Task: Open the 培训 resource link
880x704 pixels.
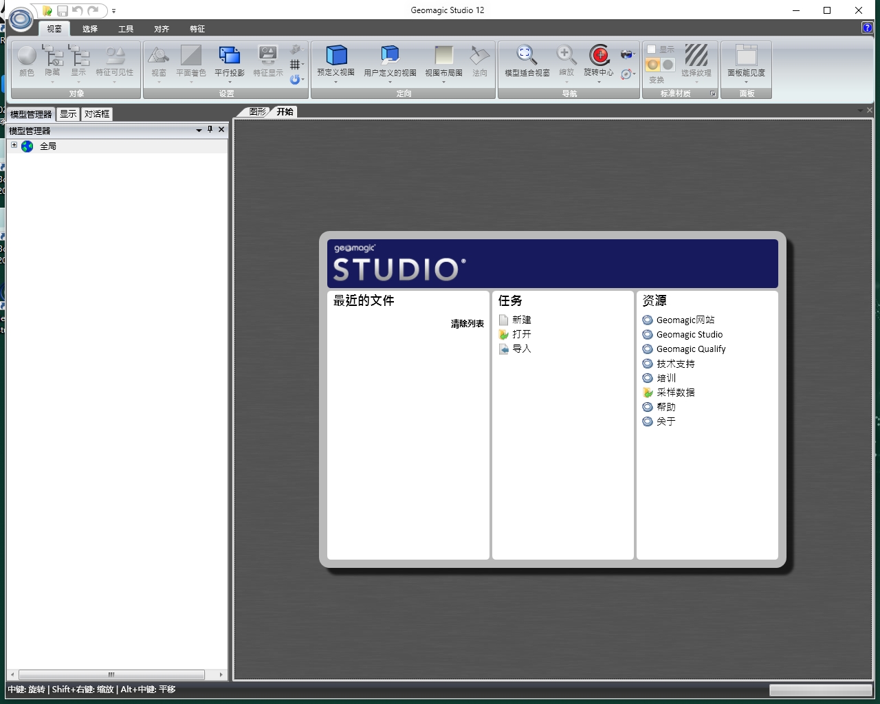Action: click(x=666, y=378)
